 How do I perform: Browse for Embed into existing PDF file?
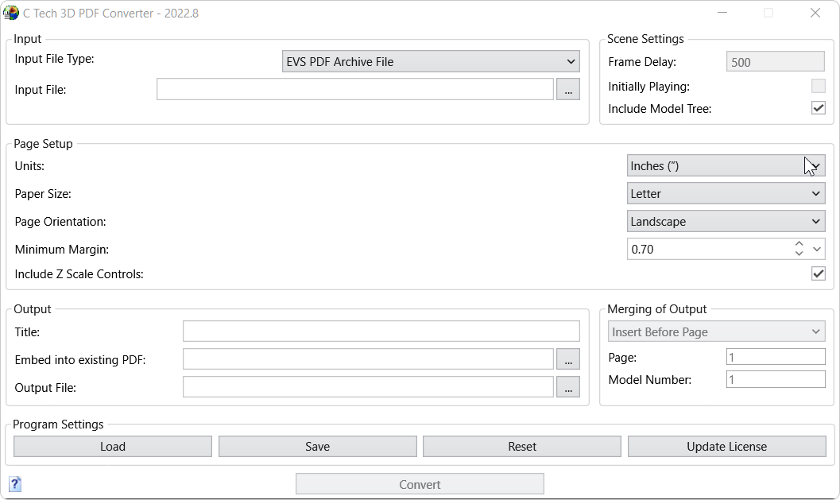point(568,359)
